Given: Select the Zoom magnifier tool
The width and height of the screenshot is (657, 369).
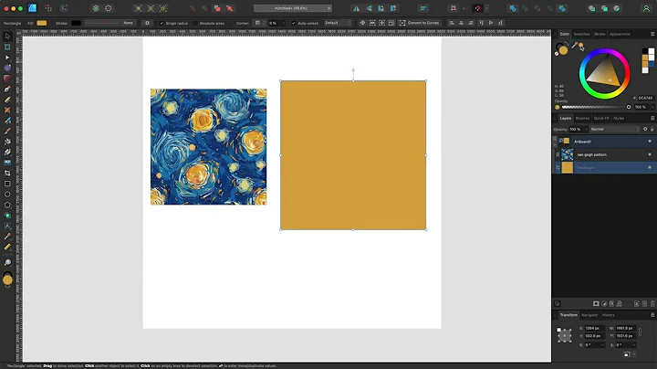Looking at the screenshot, I should pyautogui.click(x=7, y=262).
